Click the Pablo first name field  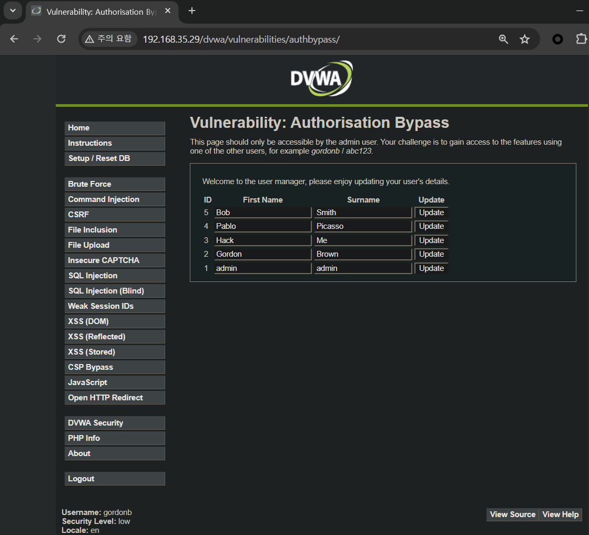pos(262,227)
